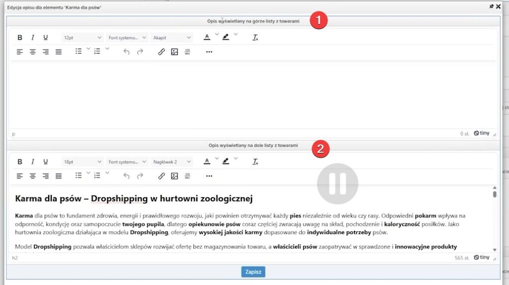Expand the top editor's Font systemowy dropdown
The width and height of the screenshot is (509, 285).
(x=127, y=38)
